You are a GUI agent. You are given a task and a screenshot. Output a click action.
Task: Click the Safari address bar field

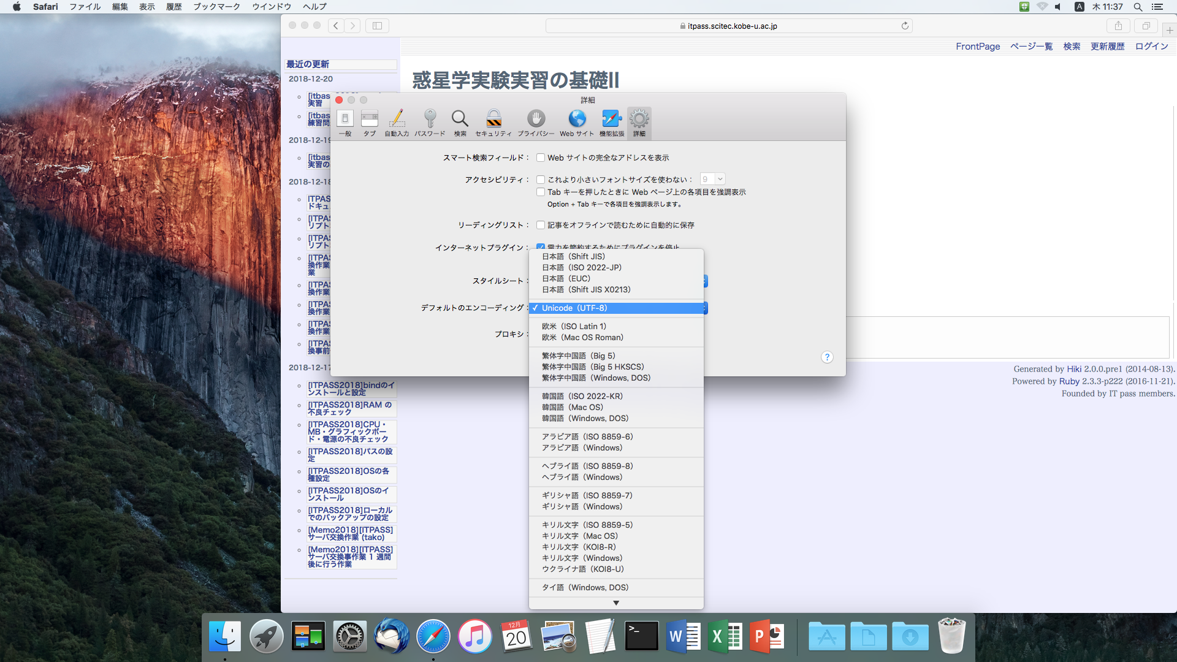tap(728, 26)
